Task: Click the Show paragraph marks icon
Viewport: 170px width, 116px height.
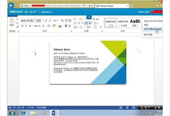Action: [x=101, y=27]
